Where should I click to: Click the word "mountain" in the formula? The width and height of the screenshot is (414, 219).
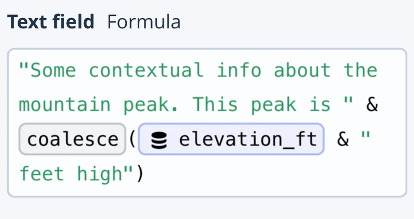point(65,105)
